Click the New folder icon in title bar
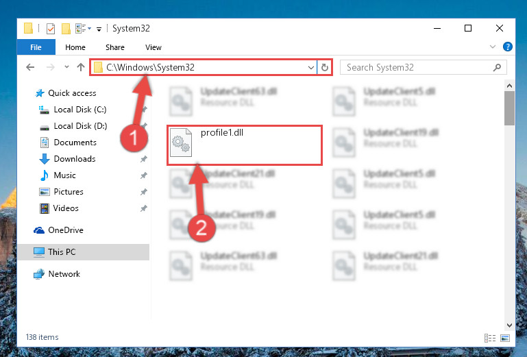 coord(66,29)
